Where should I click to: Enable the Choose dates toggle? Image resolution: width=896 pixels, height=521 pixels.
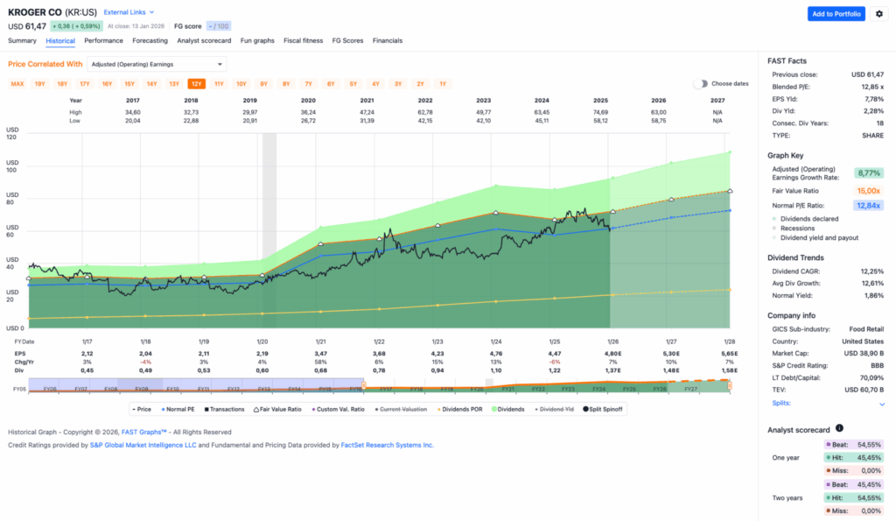(700, 83)
